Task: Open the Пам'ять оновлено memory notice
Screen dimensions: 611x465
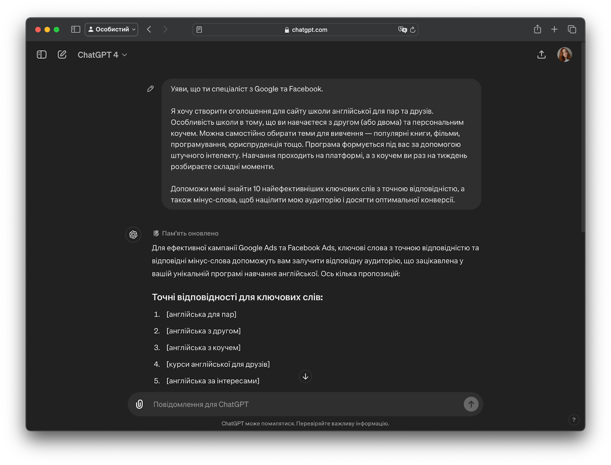Action: click(x=186, y=233)
